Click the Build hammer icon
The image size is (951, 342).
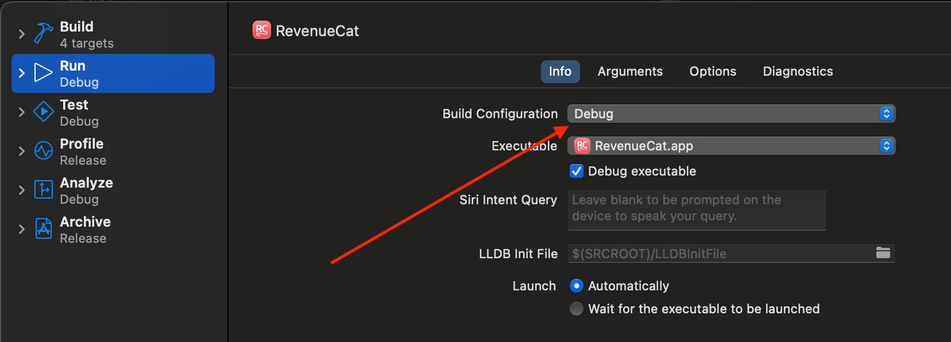coord(43,34)
